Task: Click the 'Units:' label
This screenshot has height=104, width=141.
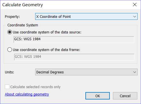Action: [9, 72]
